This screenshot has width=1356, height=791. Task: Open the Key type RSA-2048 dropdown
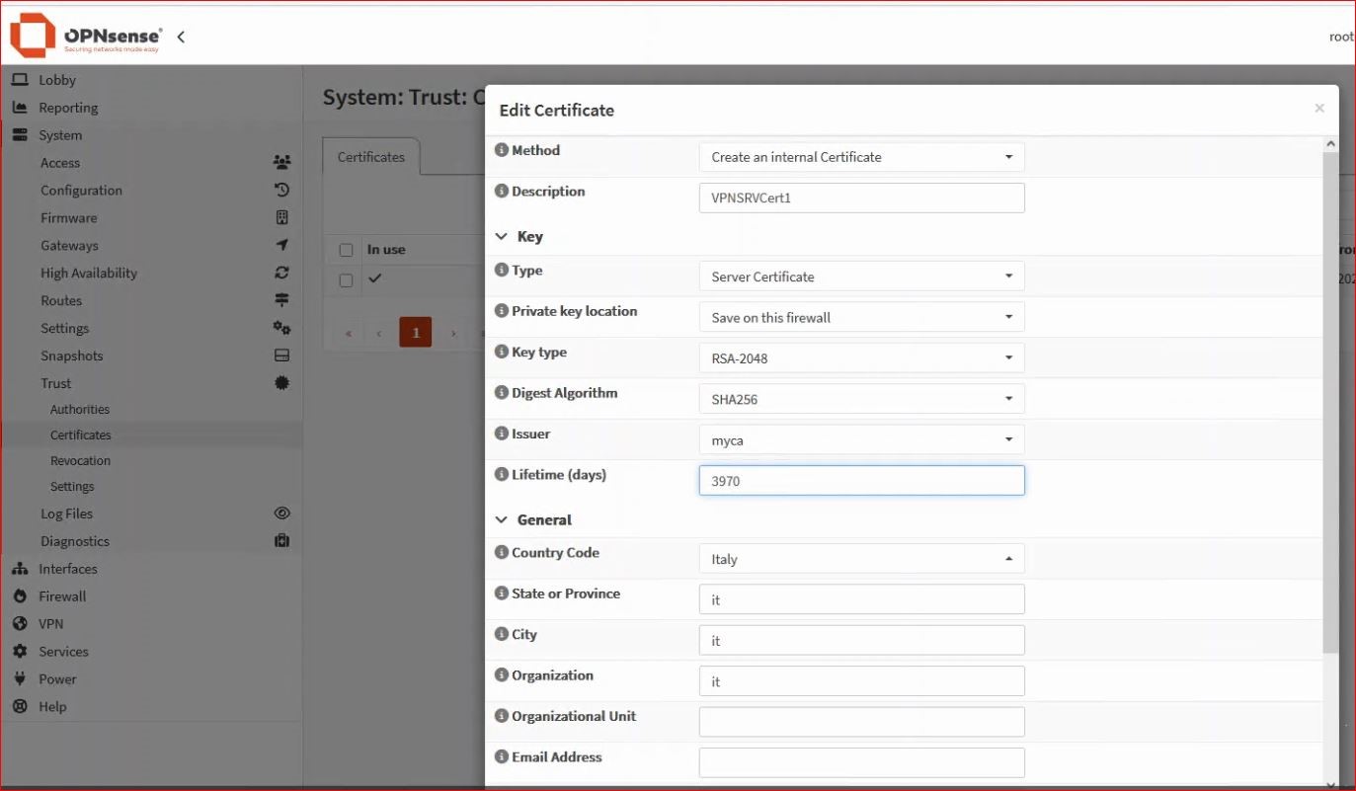(x=861, y=358)
